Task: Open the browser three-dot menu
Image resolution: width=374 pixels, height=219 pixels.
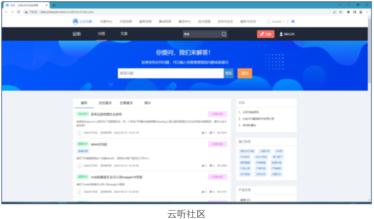Action: point(366,12)
